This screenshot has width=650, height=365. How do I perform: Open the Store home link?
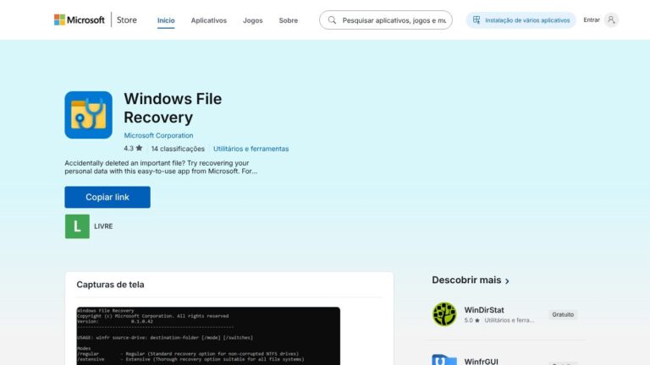pos(126,20)
